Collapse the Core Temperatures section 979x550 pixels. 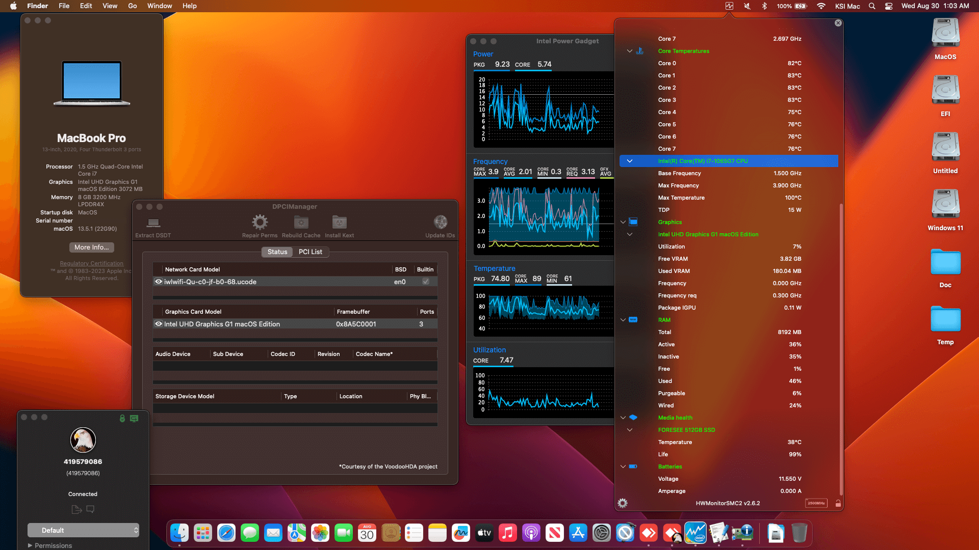(630, 51)
